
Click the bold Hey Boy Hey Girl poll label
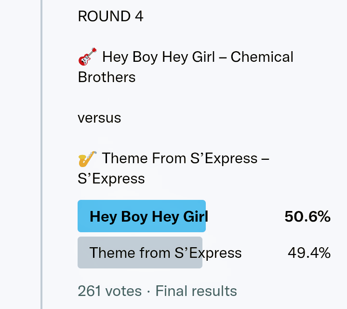point(148,216)
